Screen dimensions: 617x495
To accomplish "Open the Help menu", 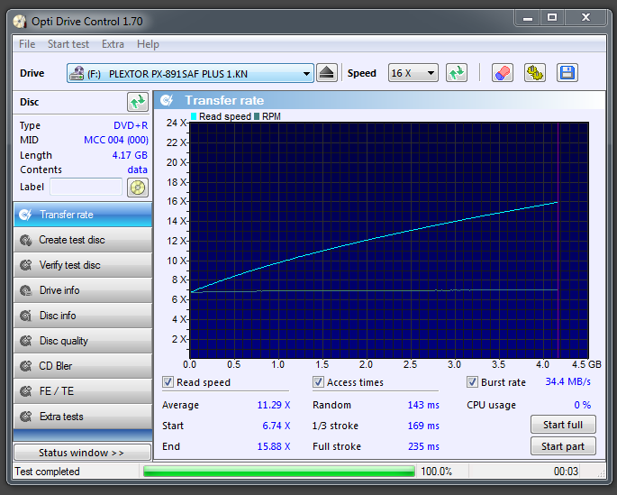I will tap(148, 44).
